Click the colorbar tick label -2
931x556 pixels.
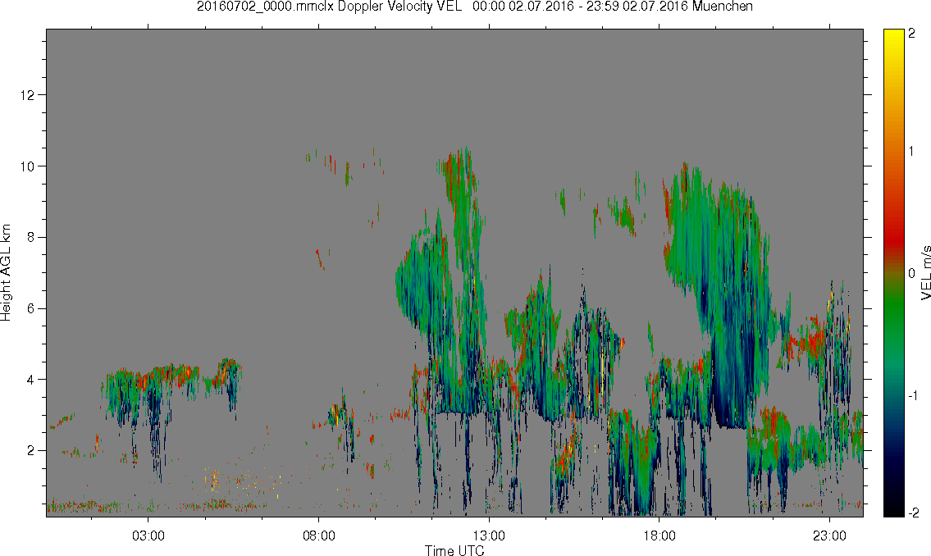point(913,513)
